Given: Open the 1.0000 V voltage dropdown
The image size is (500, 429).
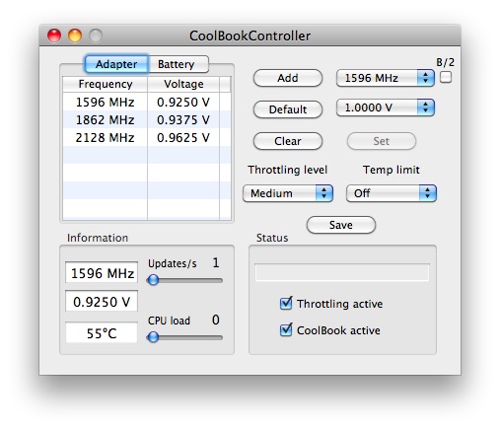Looking at the screenshot, I should [x=386, y=107].
